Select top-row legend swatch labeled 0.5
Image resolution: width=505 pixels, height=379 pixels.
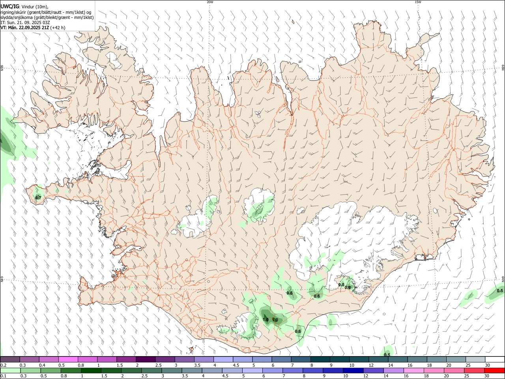click(x=68, y=360)
